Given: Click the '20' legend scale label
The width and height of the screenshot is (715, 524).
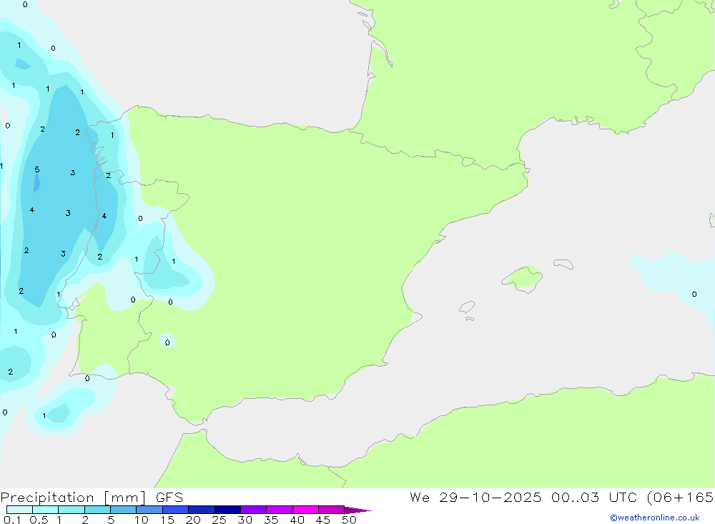Looking at the screenshot, I should point(193,520).
